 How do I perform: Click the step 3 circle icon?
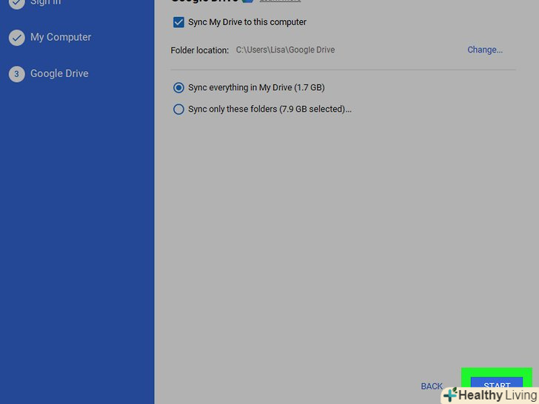coord(16,74)
